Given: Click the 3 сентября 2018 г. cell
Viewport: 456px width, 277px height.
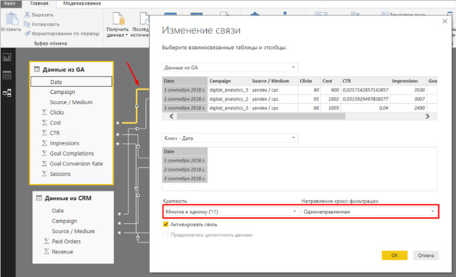Looking at the screenshot, I should tap(184, 179).
